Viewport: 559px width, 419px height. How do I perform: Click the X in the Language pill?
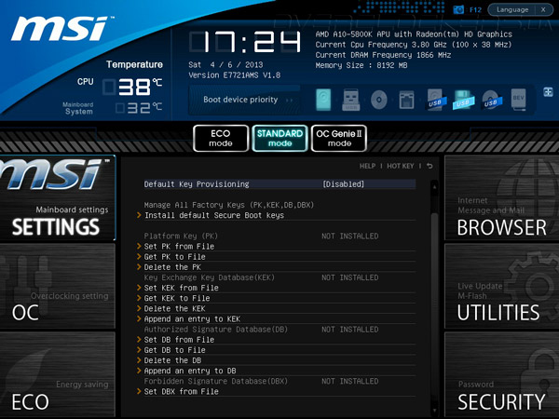pos(543,9)
